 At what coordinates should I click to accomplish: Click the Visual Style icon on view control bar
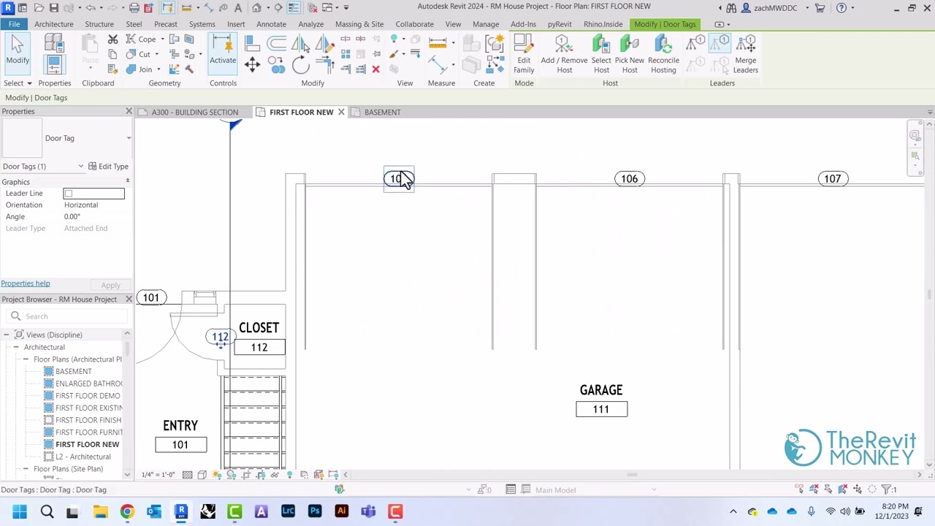click(202, 475)
